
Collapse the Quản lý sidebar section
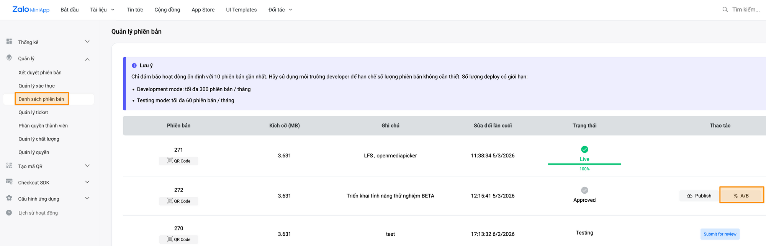[x=87, y=59]
